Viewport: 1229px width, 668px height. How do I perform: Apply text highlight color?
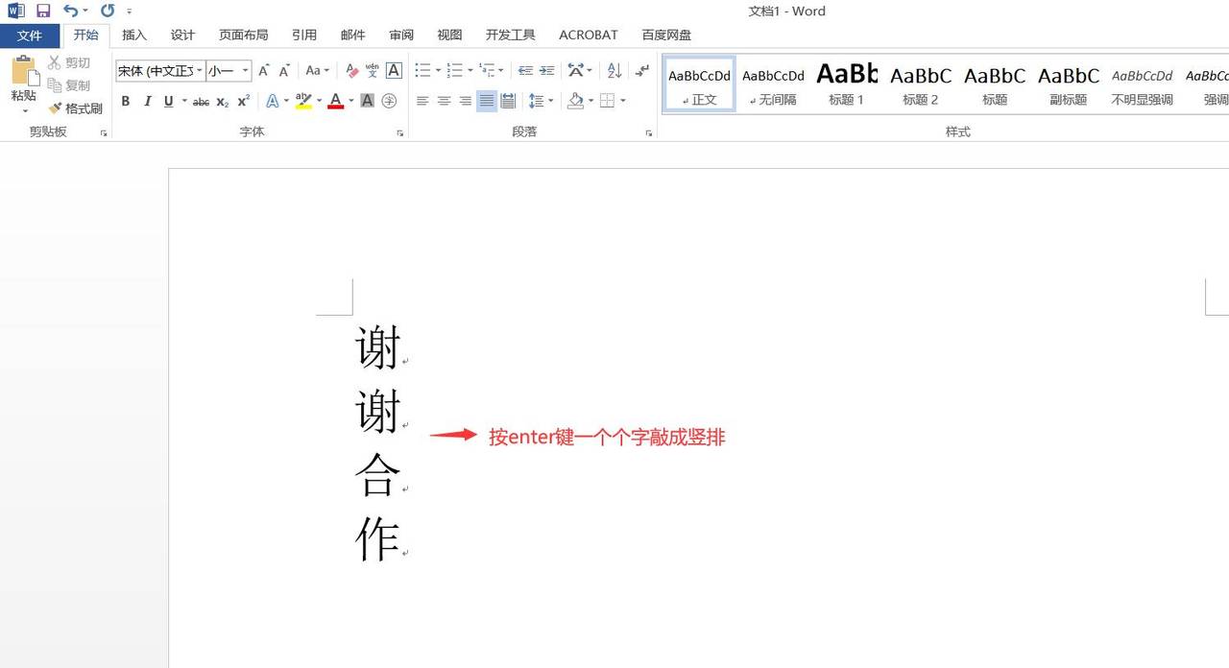tap(303, 101)
